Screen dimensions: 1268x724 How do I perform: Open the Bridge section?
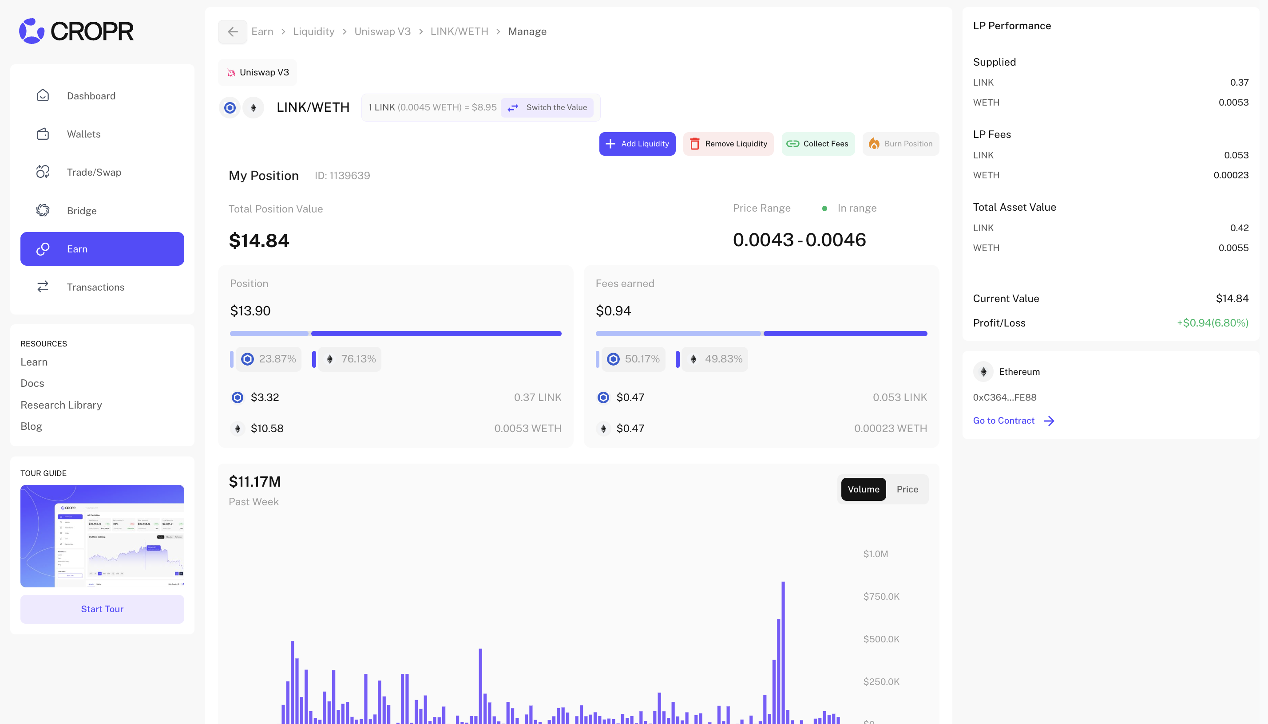(102, 210)
